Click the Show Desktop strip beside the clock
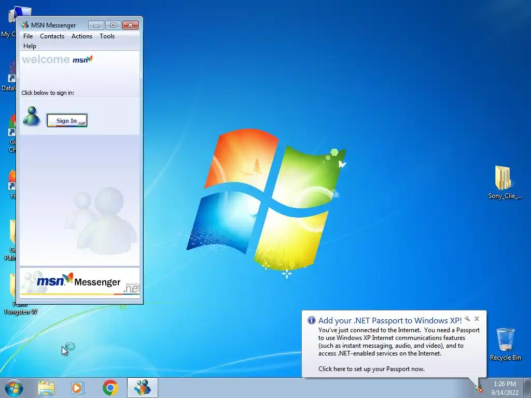Screen dimensions: 531x398 click(x=527, y=388)
